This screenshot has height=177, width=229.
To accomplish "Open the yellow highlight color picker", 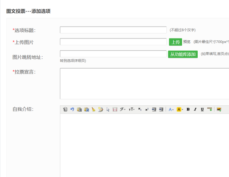I will tap(179, 109).
